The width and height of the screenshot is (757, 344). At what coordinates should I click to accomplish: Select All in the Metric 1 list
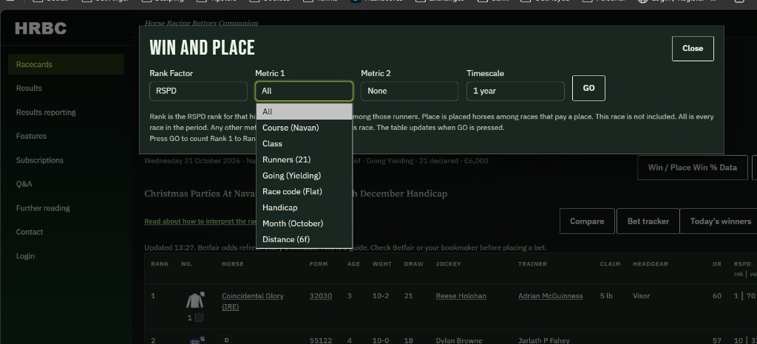(x=304, y=111)
